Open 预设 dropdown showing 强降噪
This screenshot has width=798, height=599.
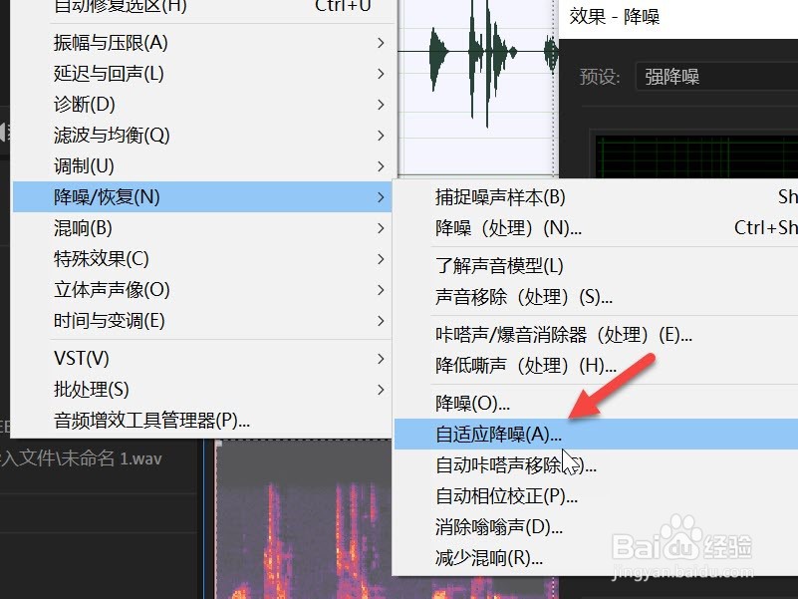pyautogui.click(x=716, y=77)
